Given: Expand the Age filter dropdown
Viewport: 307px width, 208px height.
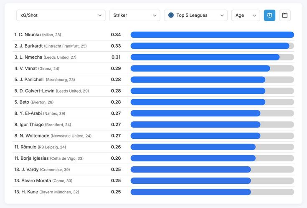Looking at the screenshot, I should pyautogui.click(x=246, y=15).
